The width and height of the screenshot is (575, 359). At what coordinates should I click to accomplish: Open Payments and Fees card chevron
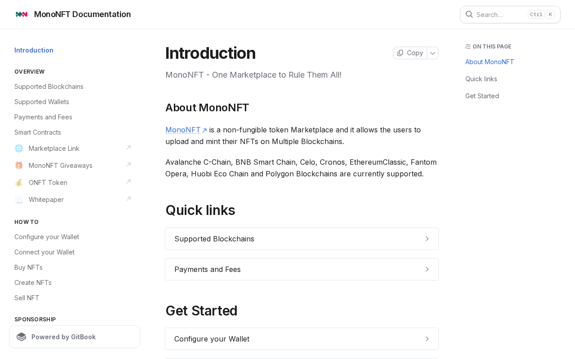[x=427, y=269]
